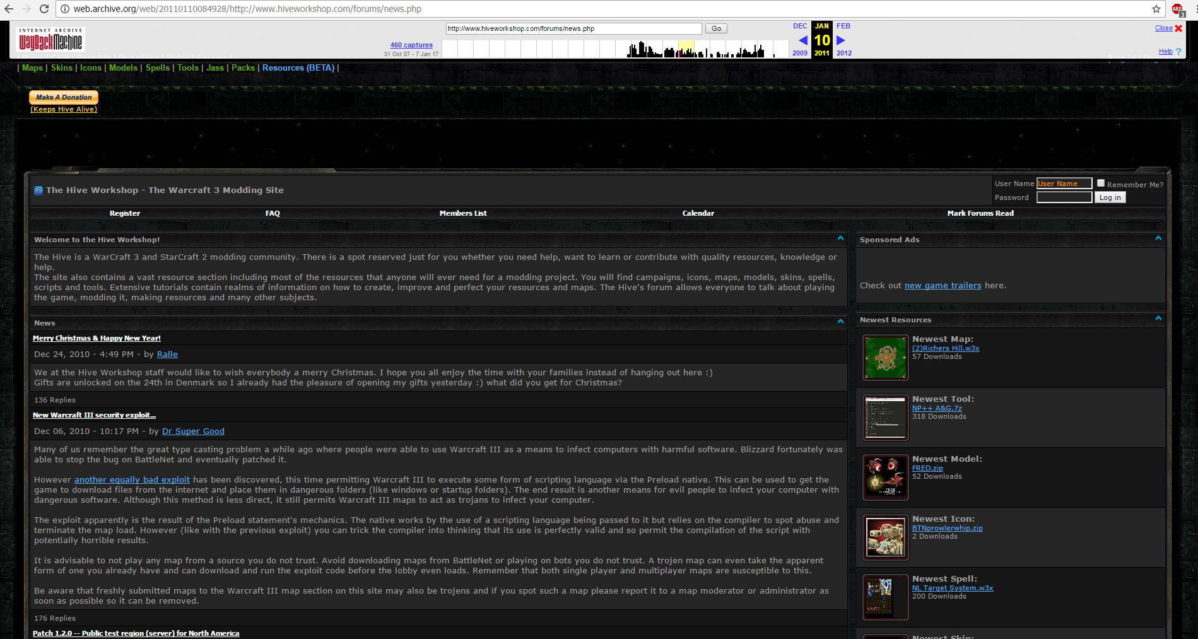The height and width of the screenshot is (639, 1198).
Task: Click the Wayback Go button
Action: pos(716,28)
